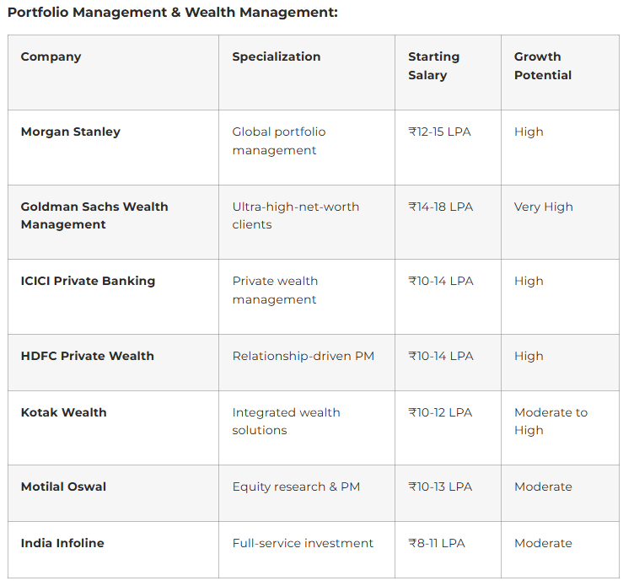Image resolution: width=634 pixels, height=586 pixels.
Task: Click ICICI Private Banking in the table
Action: pyautogui.click(x=88, y=281)
